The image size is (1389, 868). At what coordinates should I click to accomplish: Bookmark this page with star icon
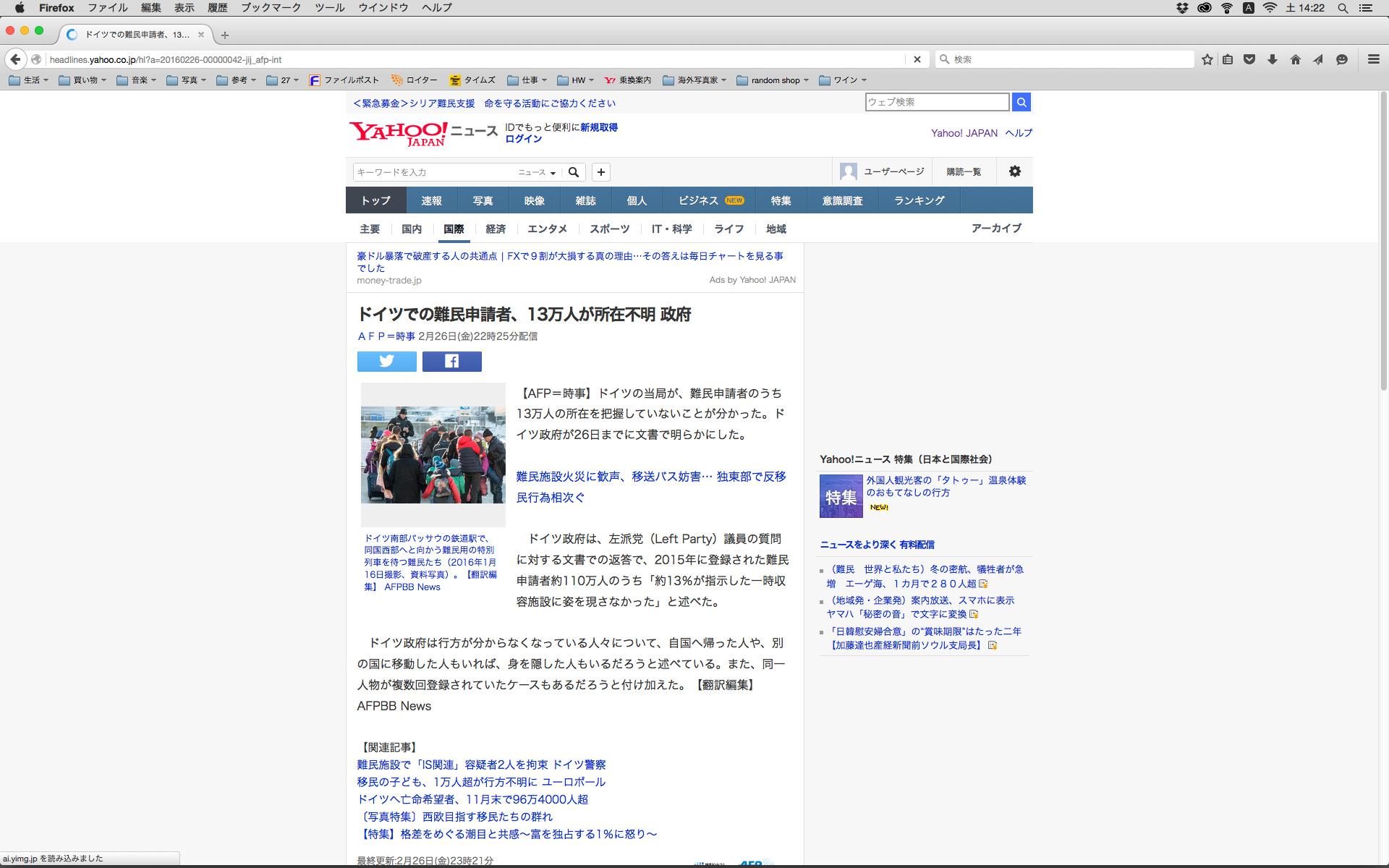pyautogui.click(x=1207, y=59)
